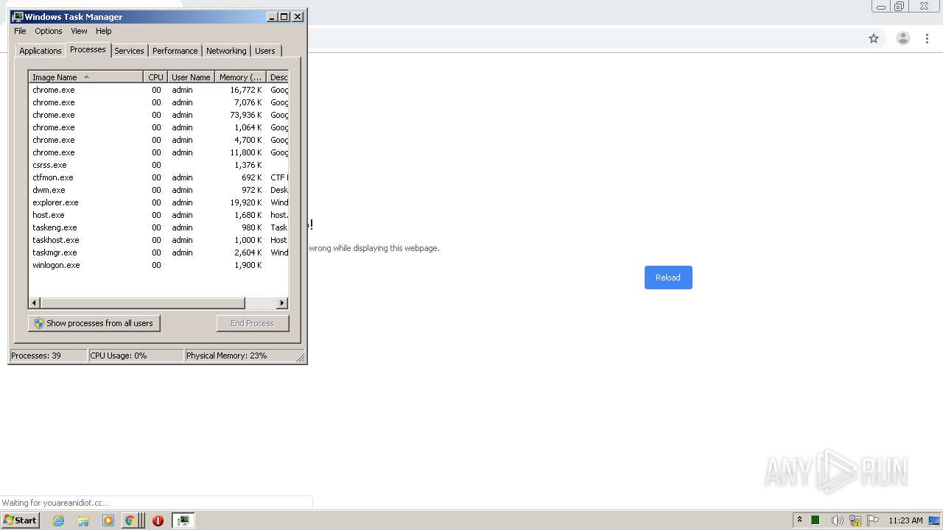Sort by CPU column header

(x=155, y=77)
